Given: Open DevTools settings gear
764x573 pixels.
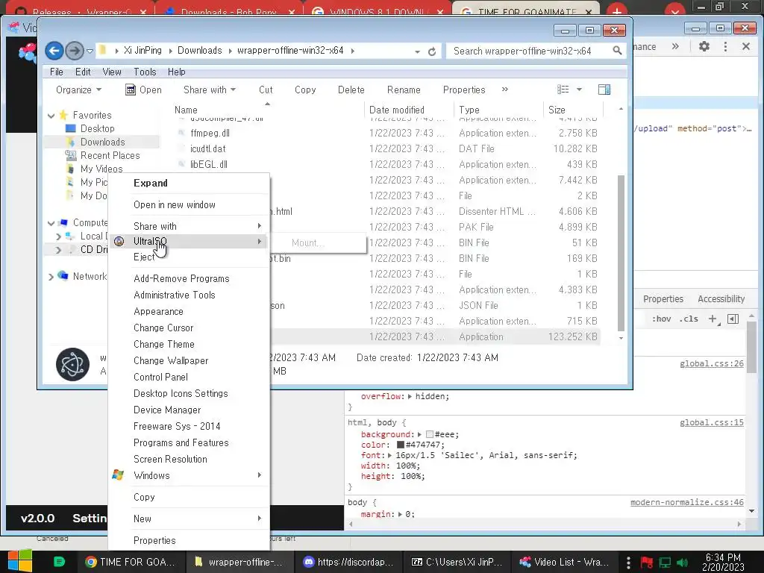Looking at the screenshot, I should pyautogui.click(x=704, y=47).
